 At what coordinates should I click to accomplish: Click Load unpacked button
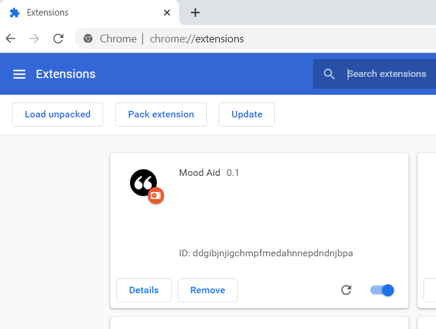pos(58,114)
